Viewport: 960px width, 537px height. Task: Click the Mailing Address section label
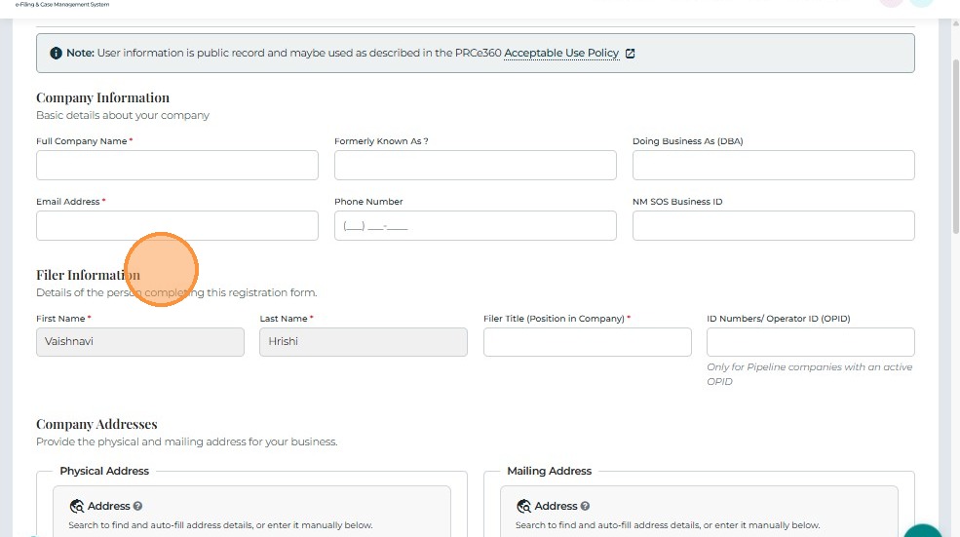(x=549, y=471)
